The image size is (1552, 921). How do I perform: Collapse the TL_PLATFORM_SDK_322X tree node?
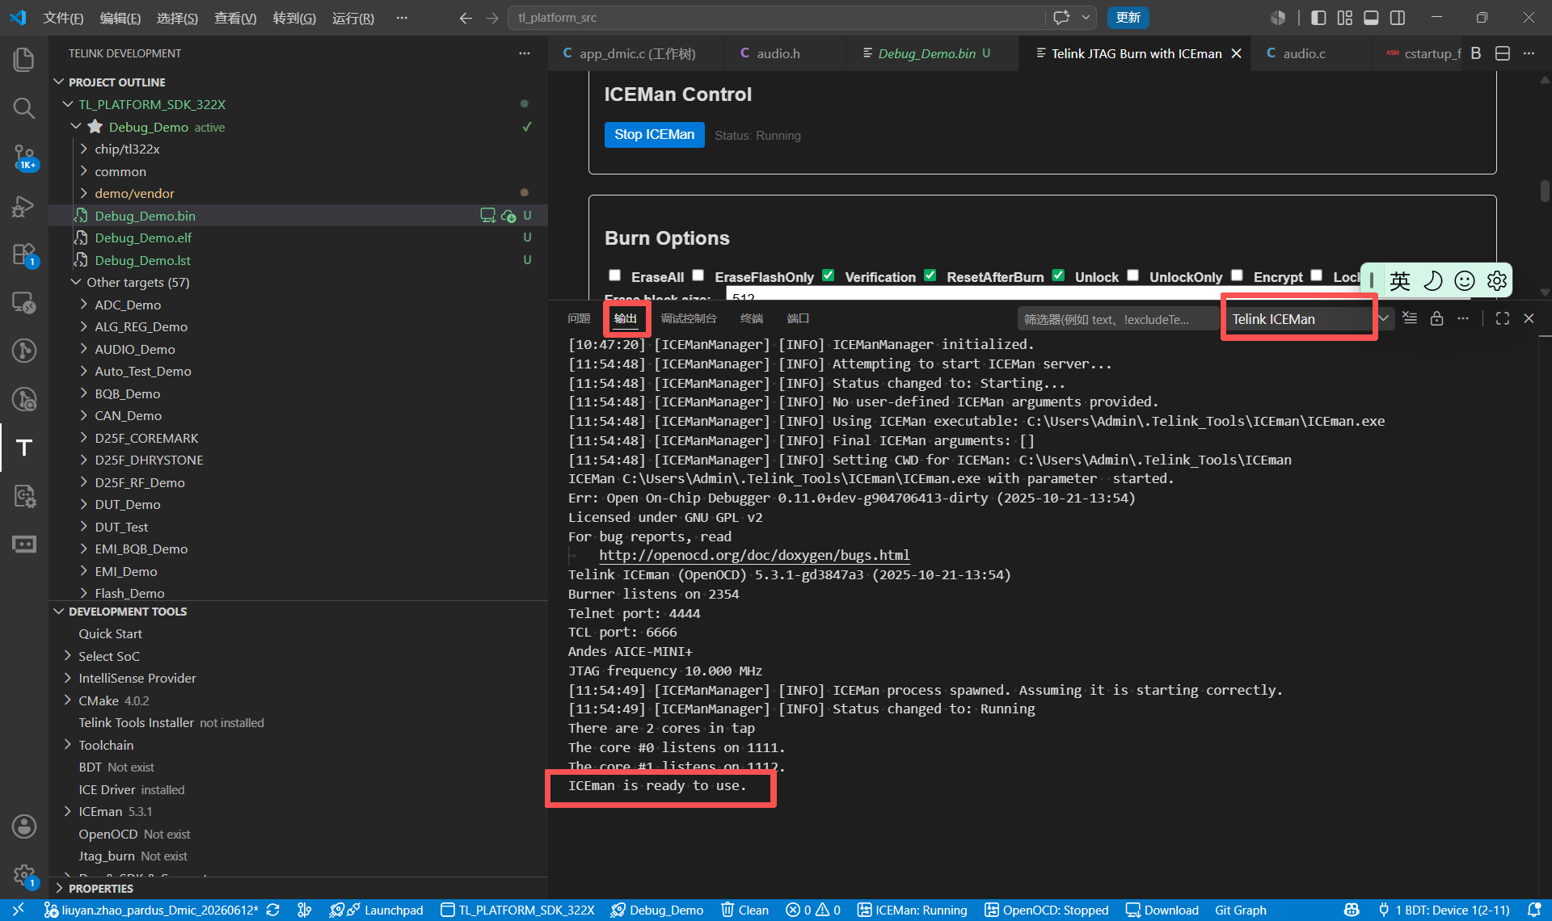coord(69,104)
